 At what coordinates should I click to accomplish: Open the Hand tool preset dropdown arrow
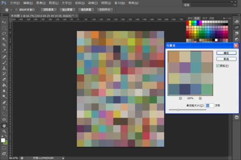[x=11, y=10]
